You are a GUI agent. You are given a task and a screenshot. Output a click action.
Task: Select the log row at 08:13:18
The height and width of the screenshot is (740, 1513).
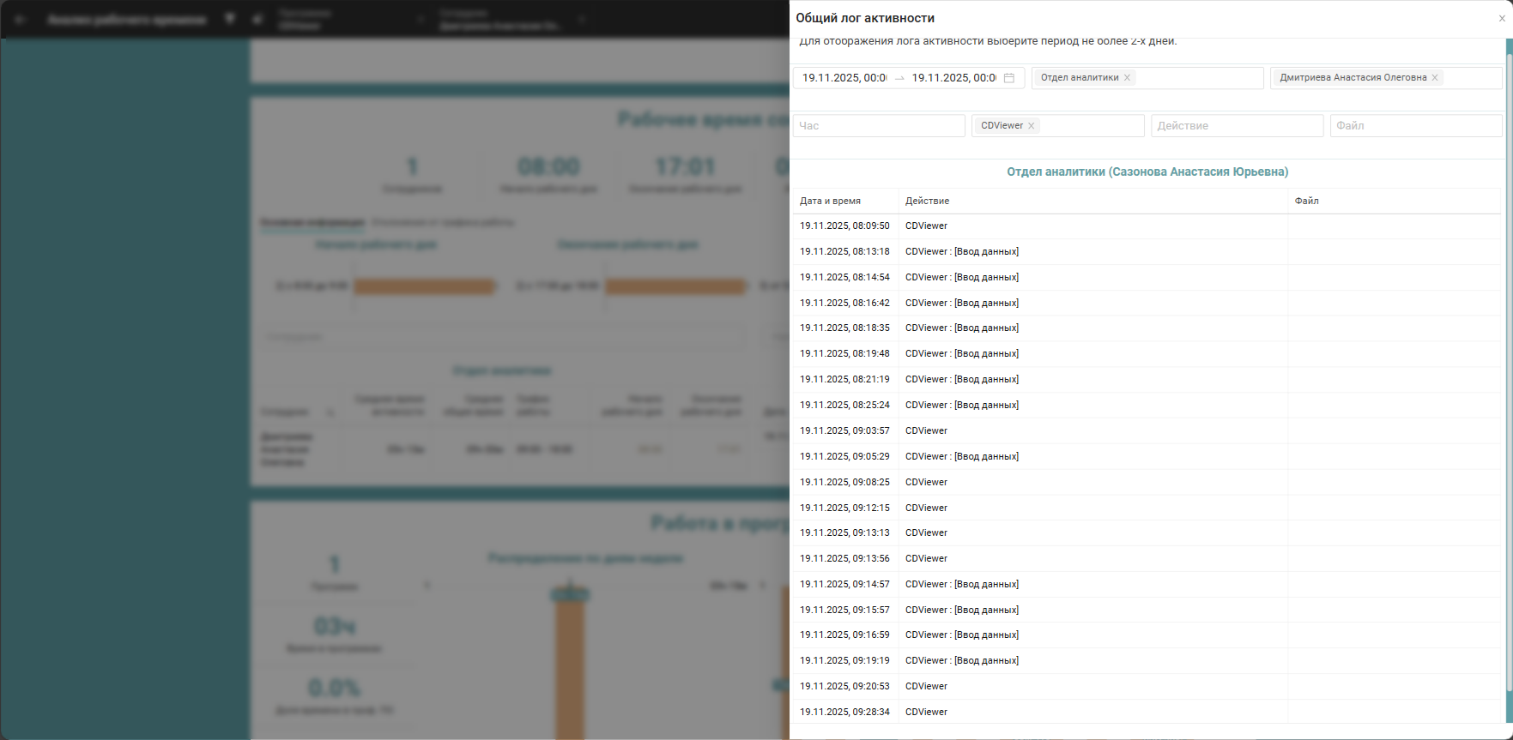(x=1147, y=252)
